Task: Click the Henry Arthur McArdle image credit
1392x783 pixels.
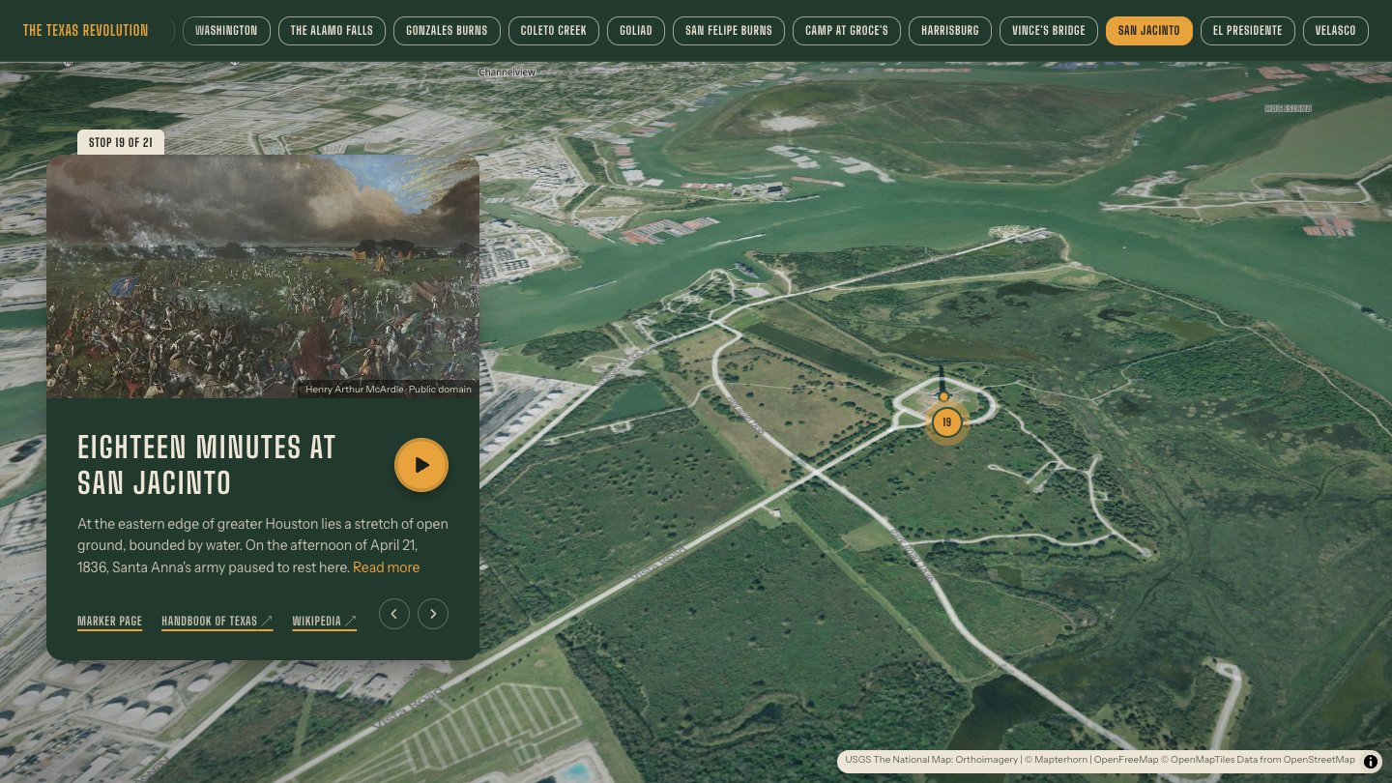Action: [389, 390]
